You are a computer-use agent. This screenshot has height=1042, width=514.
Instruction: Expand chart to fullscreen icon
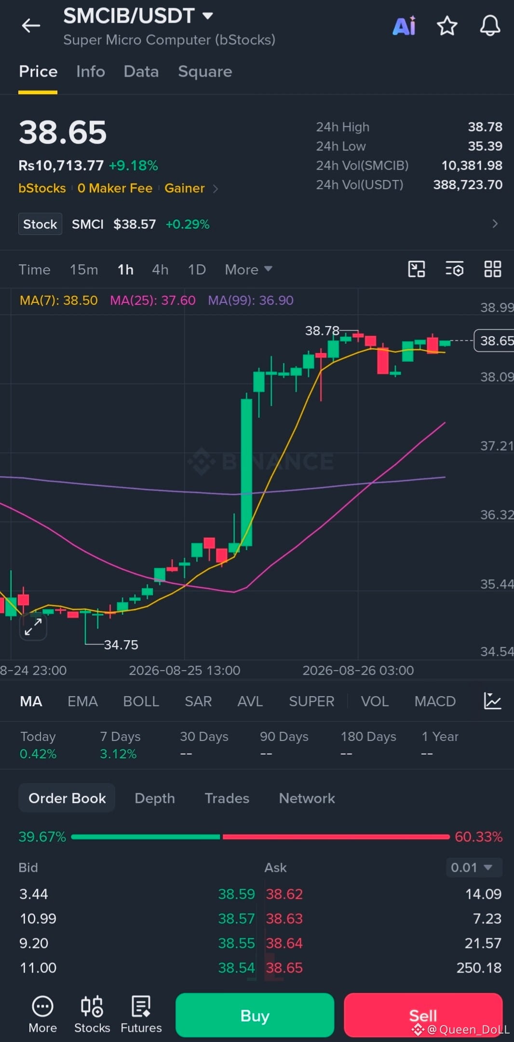33,627
